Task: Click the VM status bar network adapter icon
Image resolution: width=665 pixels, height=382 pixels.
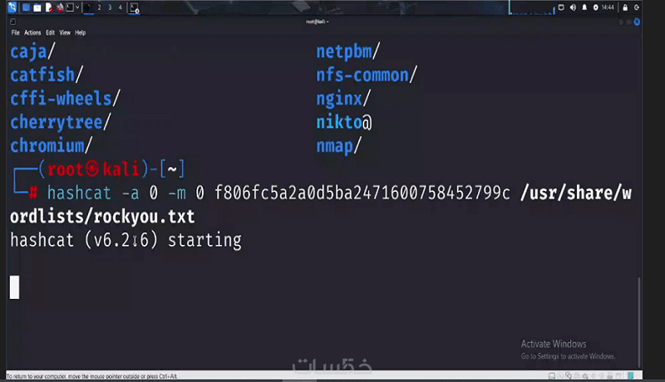Action: click(569, 375)
